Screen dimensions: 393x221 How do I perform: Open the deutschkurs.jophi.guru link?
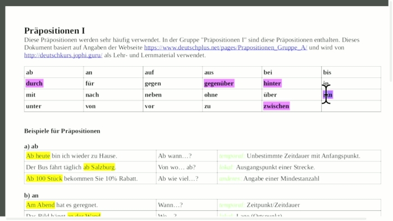point(63,56)
